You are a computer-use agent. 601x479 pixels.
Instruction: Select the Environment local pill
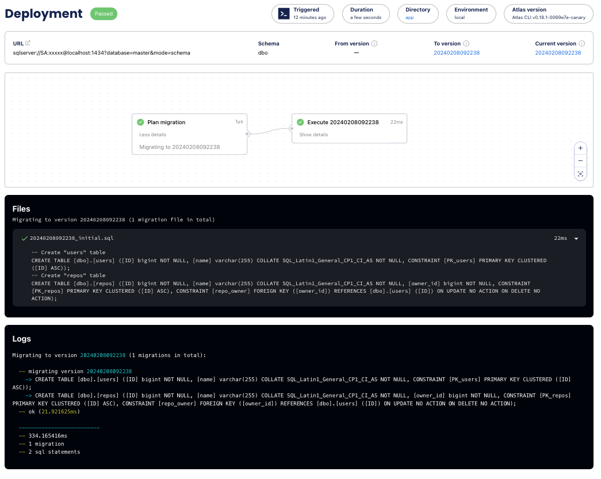(x=470, y=14)
